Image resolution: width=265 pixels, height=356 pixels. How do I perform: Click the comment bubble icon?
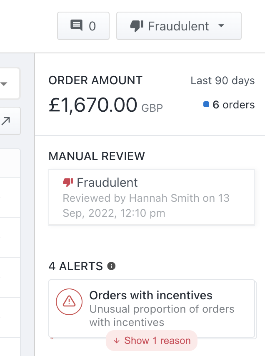(77, 26)
